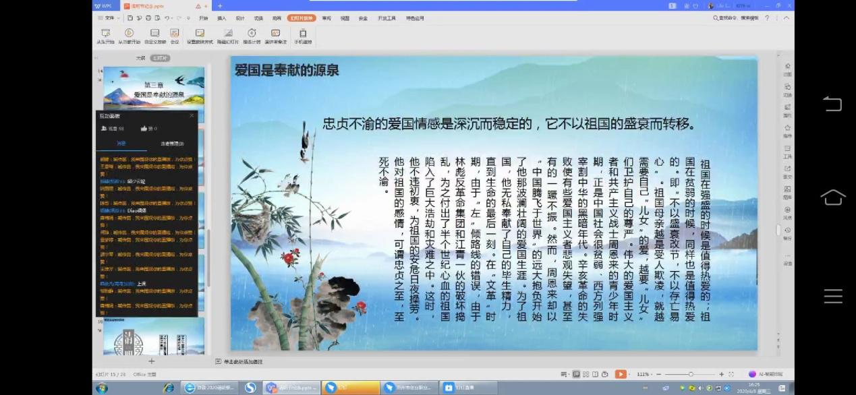Click the Save icon in the quick access toolbar
This screenshot has height=395, width=856.
[129, 18]
